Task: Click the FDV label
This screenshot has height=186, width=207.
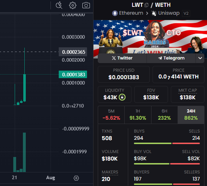Action: click(x=151, y=90)
